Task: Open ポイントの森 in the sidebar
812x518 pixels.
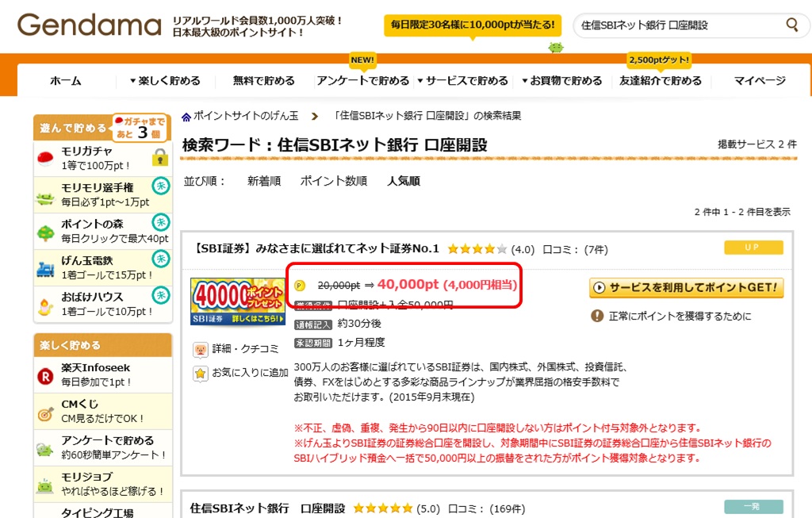Action: tap(102, 231)
